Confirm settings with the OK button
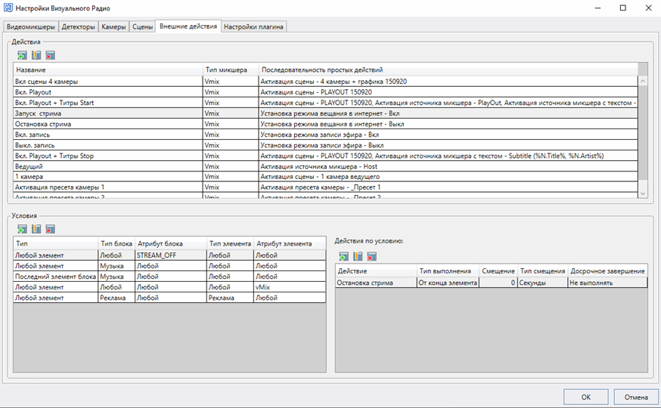This screenshot has height=408, width=661. click(586, 397)
